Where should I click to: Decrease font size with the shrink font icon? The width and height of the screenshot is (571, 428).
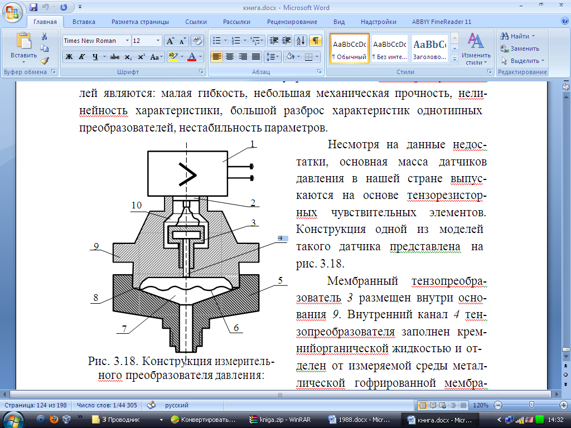tap(183, 41)
